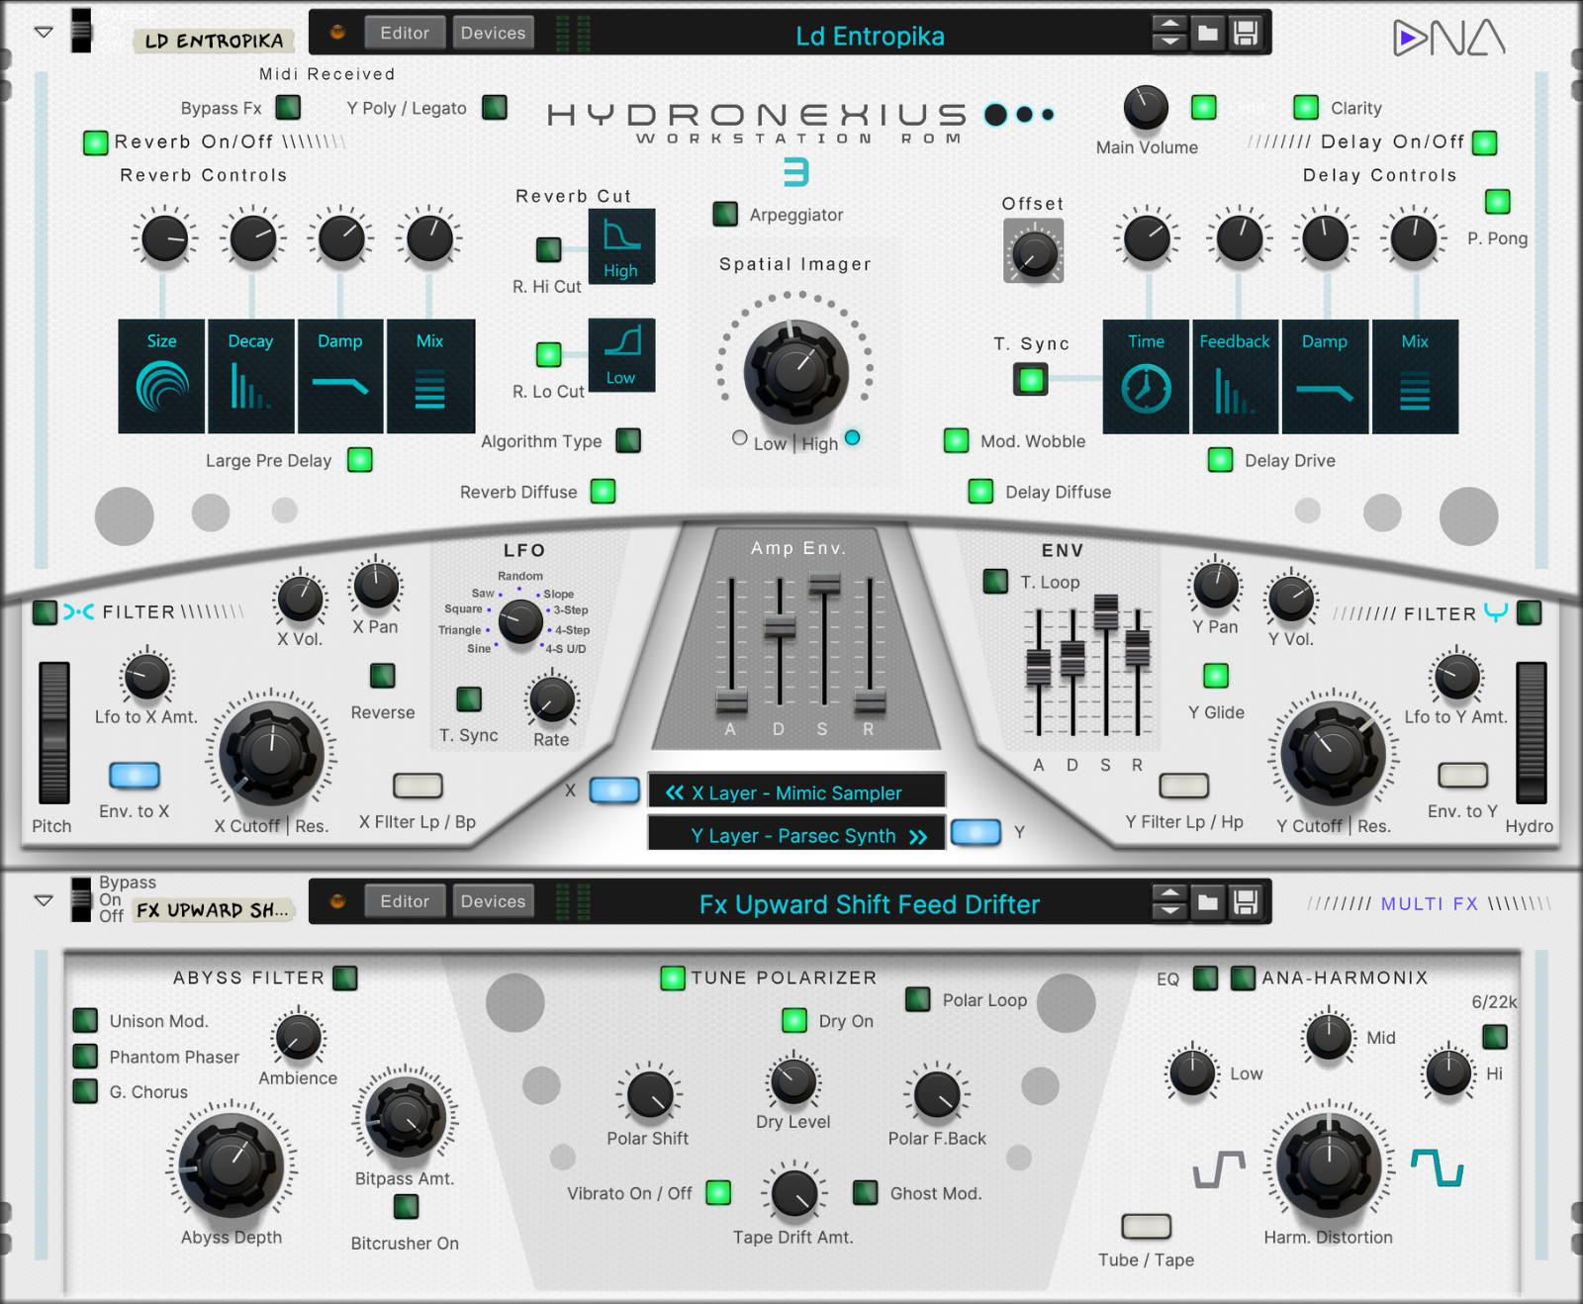The image size is (1583, 1304).
Task: Collapse the Fx Upward Shift device
Action: click(x=44, y=900)
